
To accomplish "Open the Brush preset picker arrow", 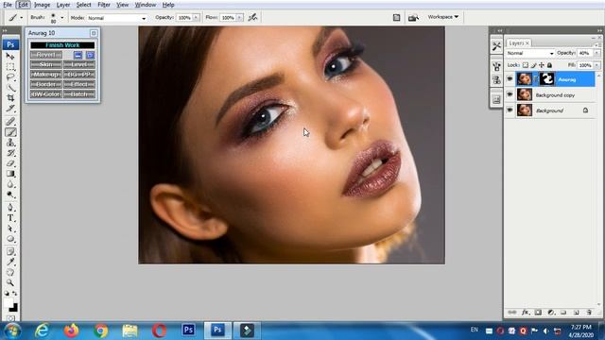I will click(61, 17).
